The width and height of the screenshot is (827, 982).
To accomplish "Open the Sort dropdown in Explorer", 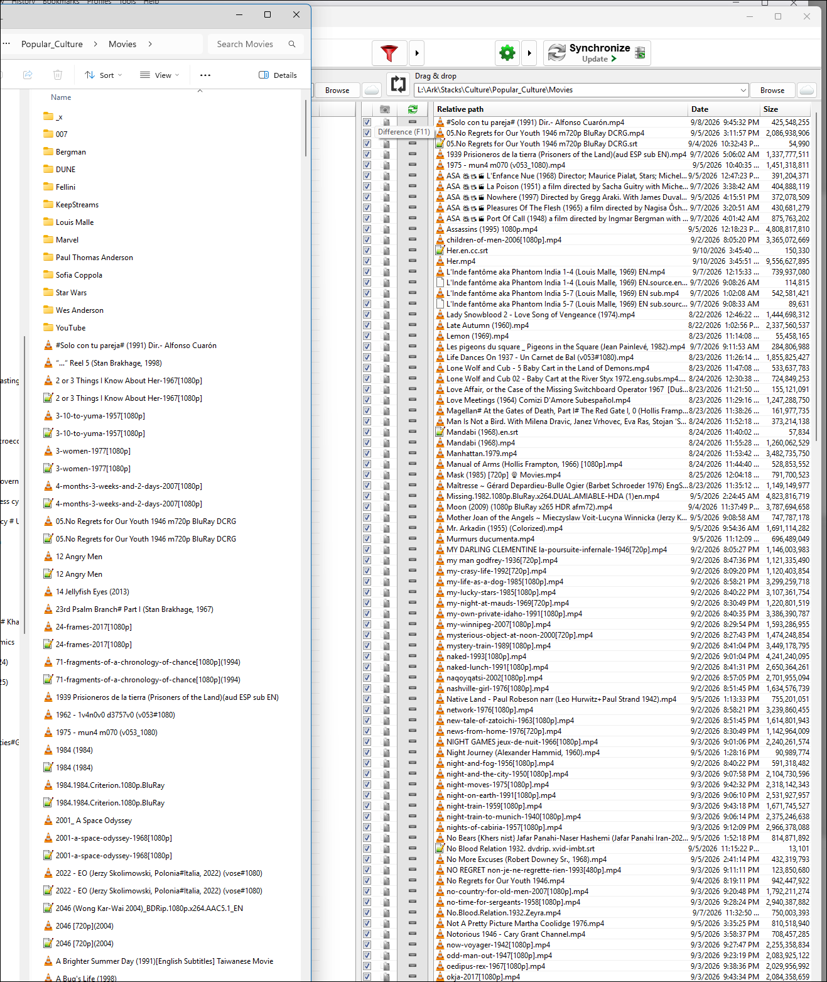I will coord(104,75).
